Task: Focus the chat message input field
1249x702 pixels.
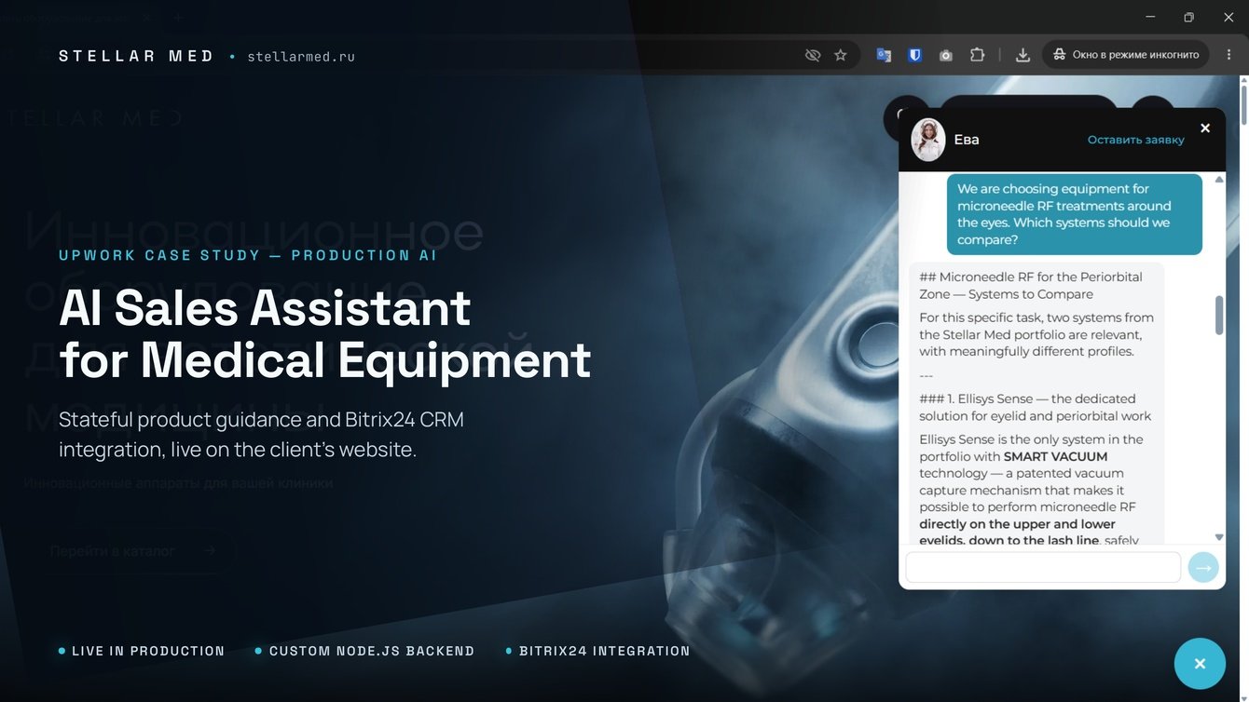Action: (x=1043, y=567)
